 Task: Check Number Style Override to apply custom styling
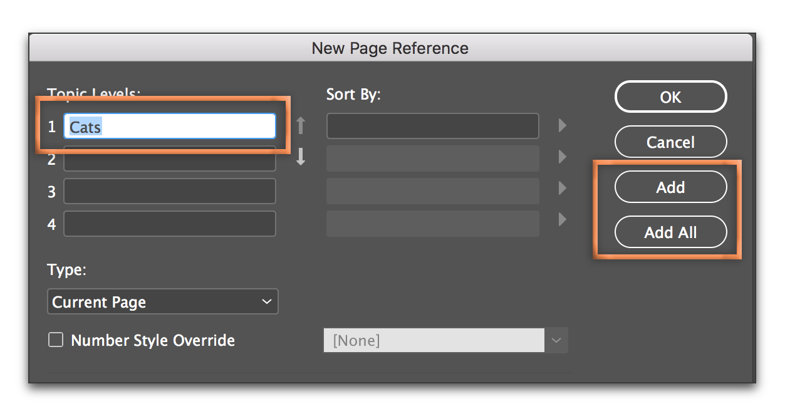point(55,340)
